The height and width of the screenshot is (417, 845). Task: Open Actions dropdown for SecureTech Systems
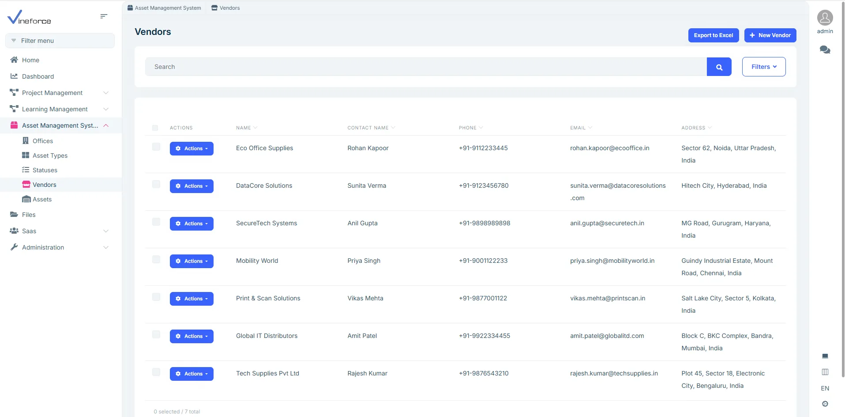click(192, 224)
